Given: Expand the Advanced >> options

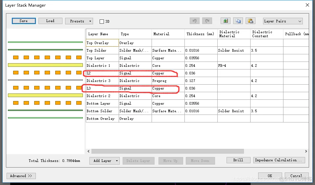Looking at the screenshot, I should [x=21, y=176].
